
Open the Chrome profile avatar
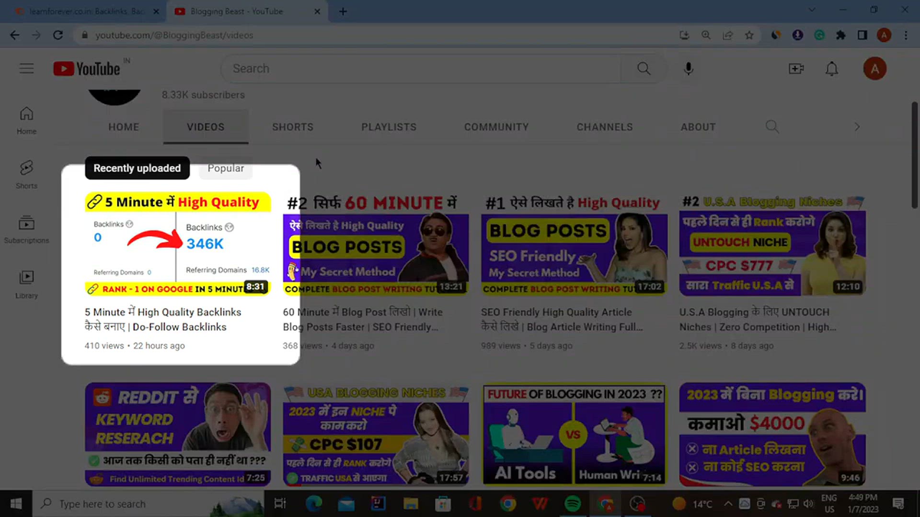point(884,35)
